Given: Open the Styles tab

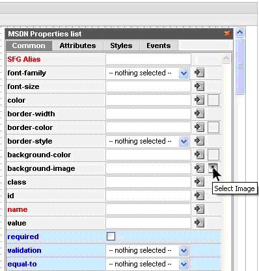Looking at the screenshot, I should 121,45.
